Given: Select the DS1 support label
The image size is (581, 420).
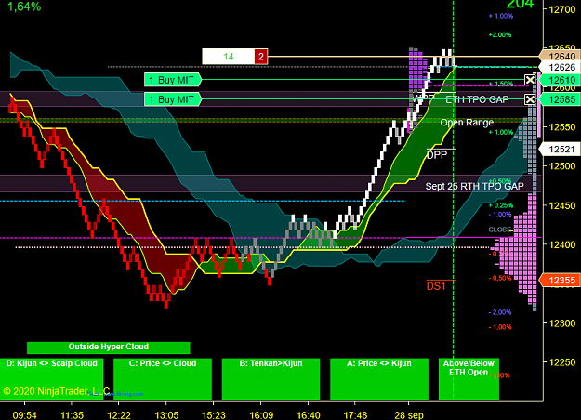Looking at the screenshot, I should 436,286.
